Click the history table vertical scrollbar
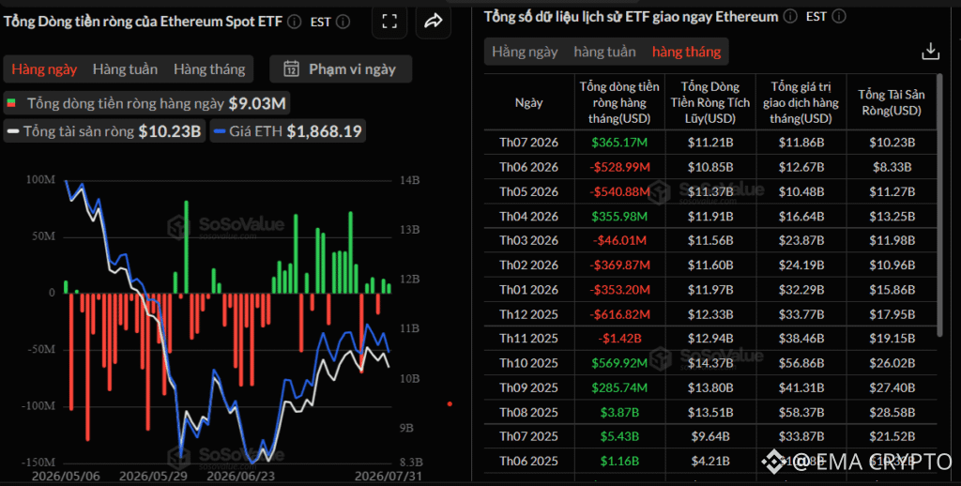Image resolution: width=961 pixels, height=486 pixels. pos(939,205)
